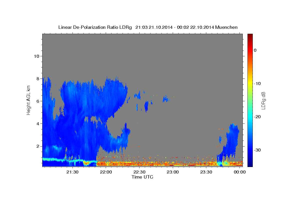Click the colorbar tick label -10
This screenshot has height=200, width=300.
[x=257, y=83]
